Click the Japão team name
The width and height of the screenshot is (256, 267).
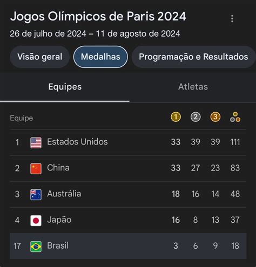click(x=59, y=220)
